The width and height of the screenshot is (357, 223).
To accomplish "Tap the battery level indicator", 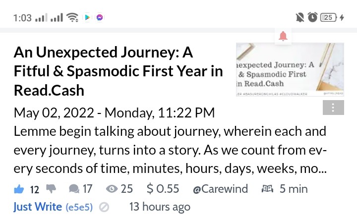I will coord(328,17).
